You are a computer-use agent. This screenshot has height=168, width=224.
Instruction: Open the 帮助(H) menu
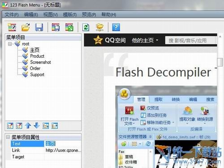pos(108,15)
